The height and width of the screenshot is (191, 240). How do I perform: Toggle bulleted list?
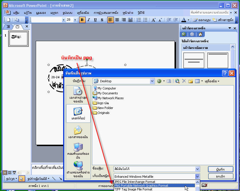[x=145, y=20]
